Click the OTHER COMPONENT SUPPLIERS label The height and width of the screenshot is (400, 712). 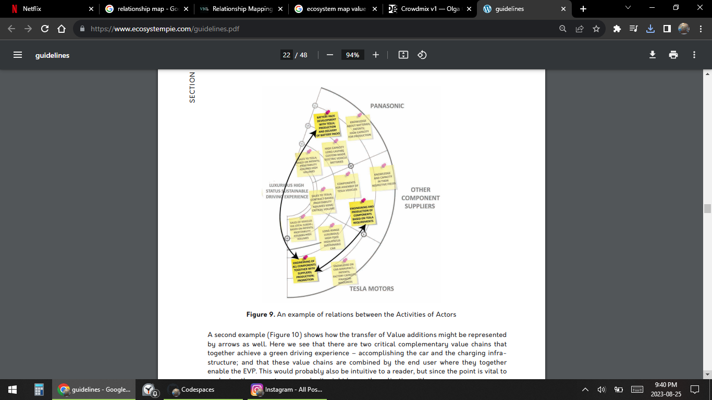coord(420,198)
